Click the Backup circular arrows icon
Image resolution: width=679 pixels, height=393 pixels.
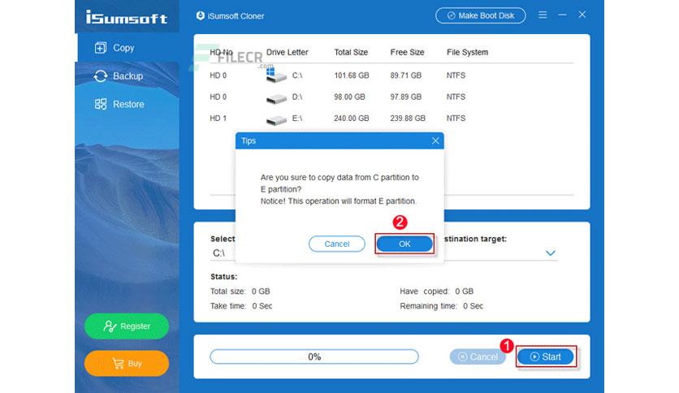click(x=101, y=76)
